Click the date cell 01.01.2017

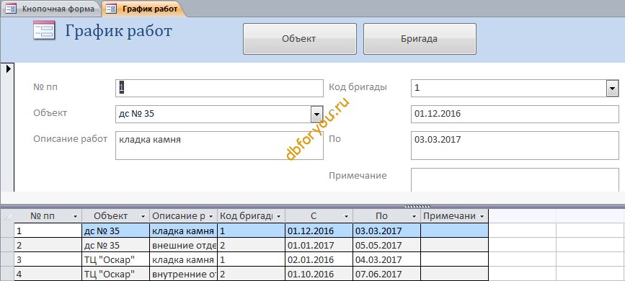point(319,245)
